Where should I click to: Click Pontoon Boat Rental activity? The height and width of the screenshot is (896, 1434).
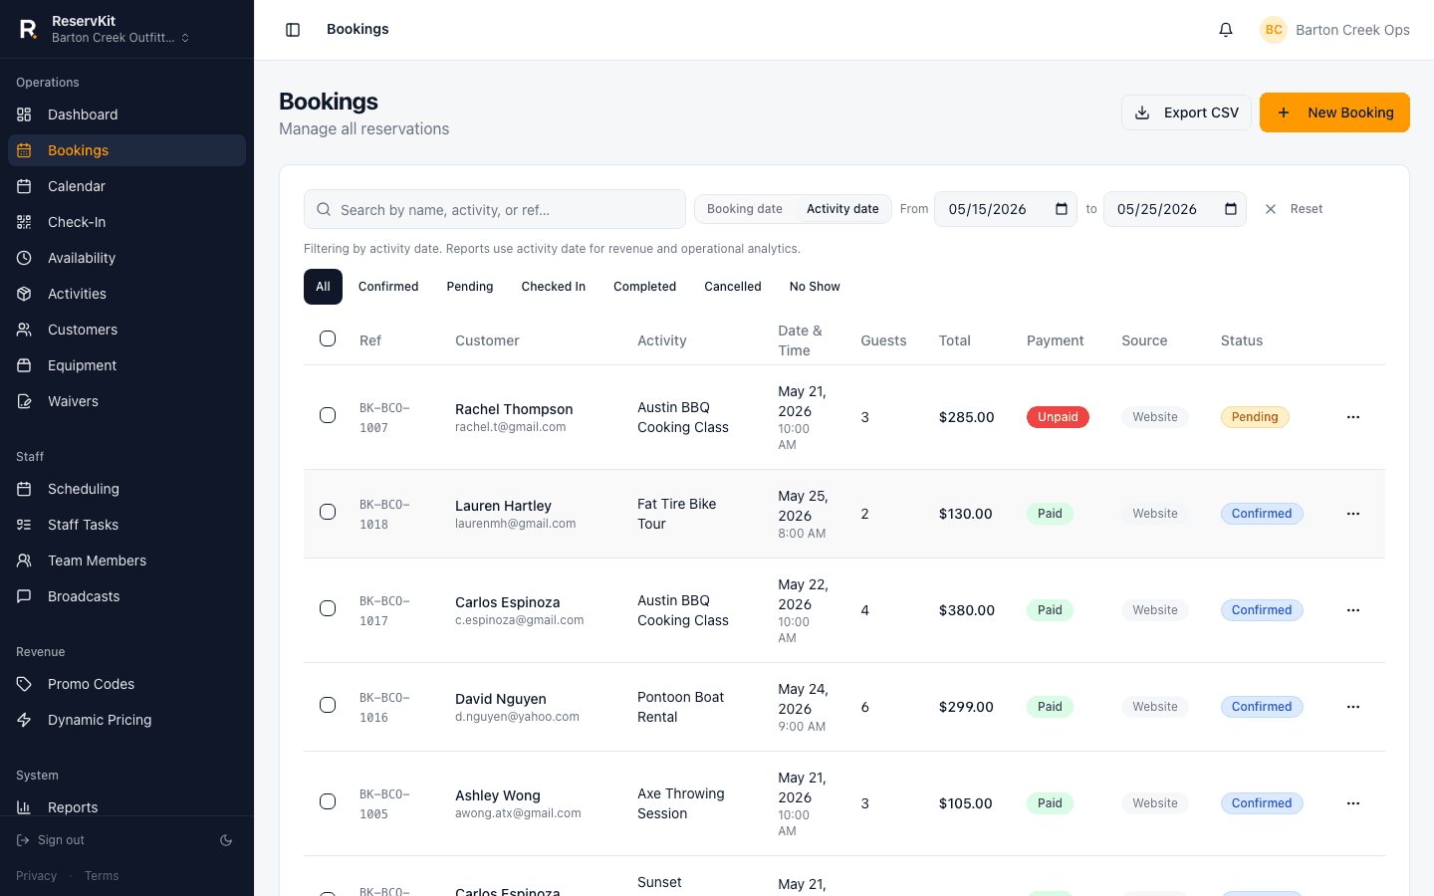(x=681, y=707)
